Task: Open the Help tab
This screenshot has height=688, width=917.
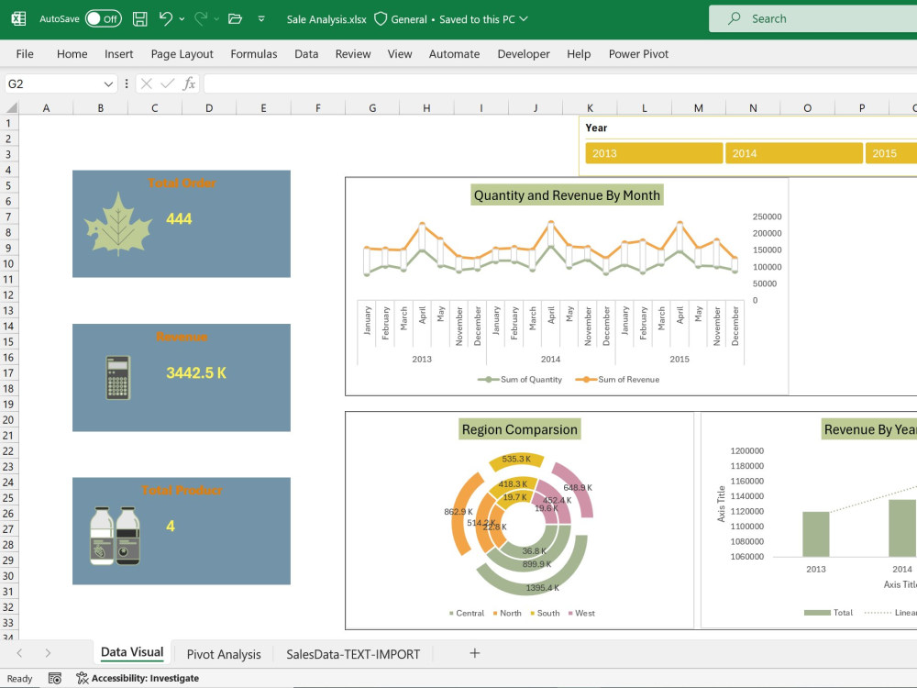Action: pyautogui.click(x=579, y=54)
